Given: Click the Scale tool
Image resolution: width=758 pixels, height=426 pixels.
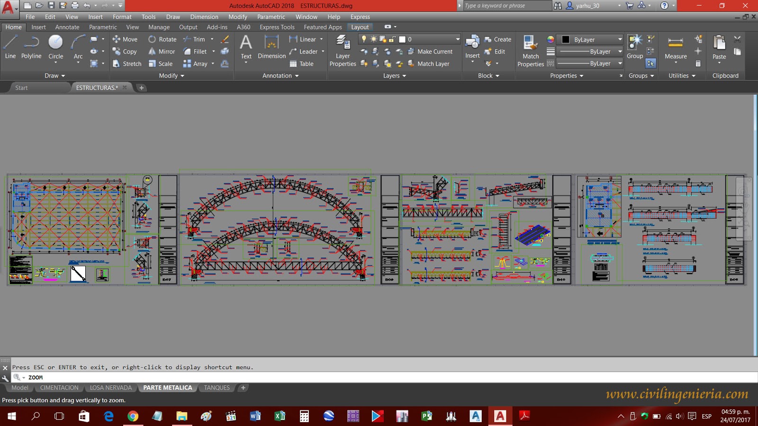Looking at the screenshot, I should [x=160, y=63].
